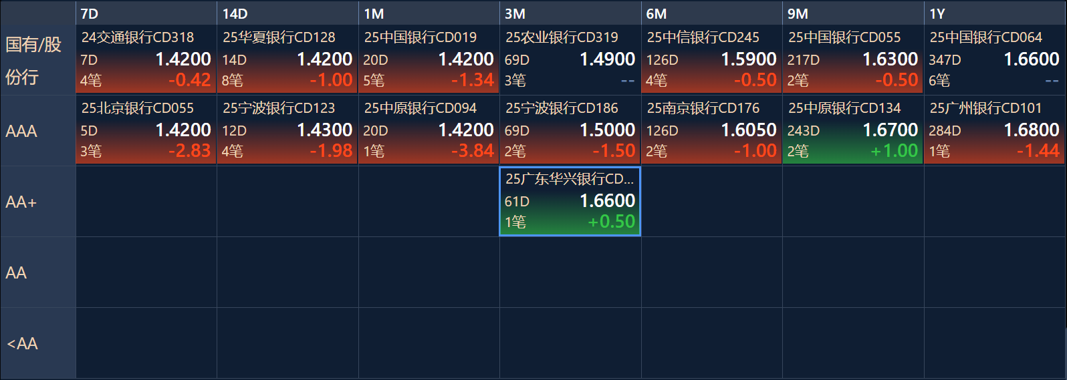Click yield 1.6700 of 中原银行CD134
This screenshot has width=1067, height=380.
[891, 130]
